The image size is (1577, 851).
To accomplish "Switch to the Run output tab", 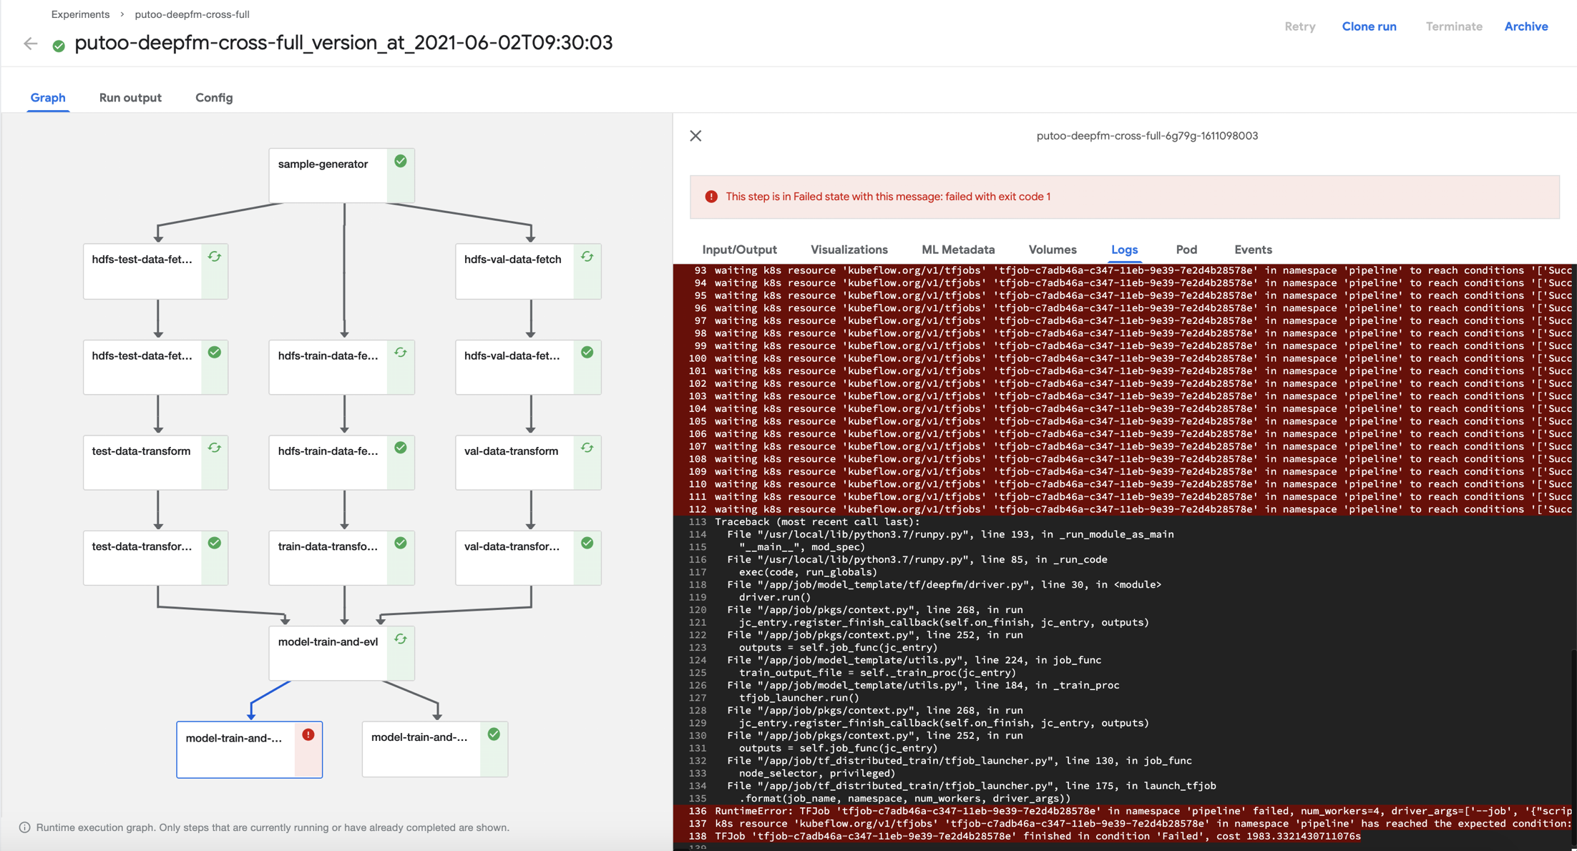I will (130, 98).
